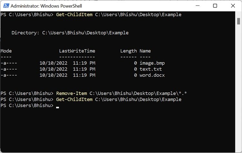Click the blinking cursor at the prompt

pyautogui.click(x=57, y=107)
